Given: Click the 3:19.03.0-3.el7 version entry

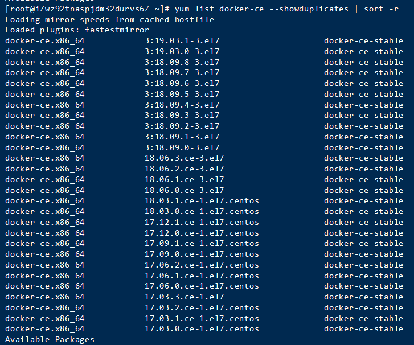Looking at the screenshot, I should 182,51.
